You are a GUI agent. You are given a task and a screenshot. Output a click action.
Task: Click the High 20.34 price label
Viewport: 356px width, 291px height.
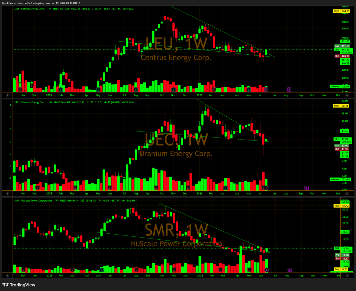pos(341,106)
